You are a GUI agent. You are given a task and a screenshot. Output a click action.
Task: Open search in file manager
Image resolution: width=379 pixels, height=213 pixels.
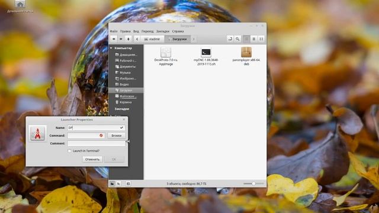[x=237, y=39]
